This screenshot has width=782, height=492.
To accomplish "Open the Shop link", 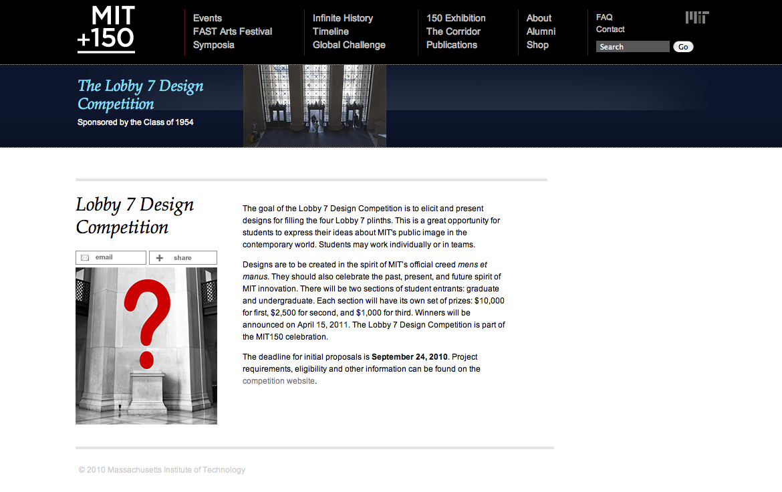I will pos(537,45).
